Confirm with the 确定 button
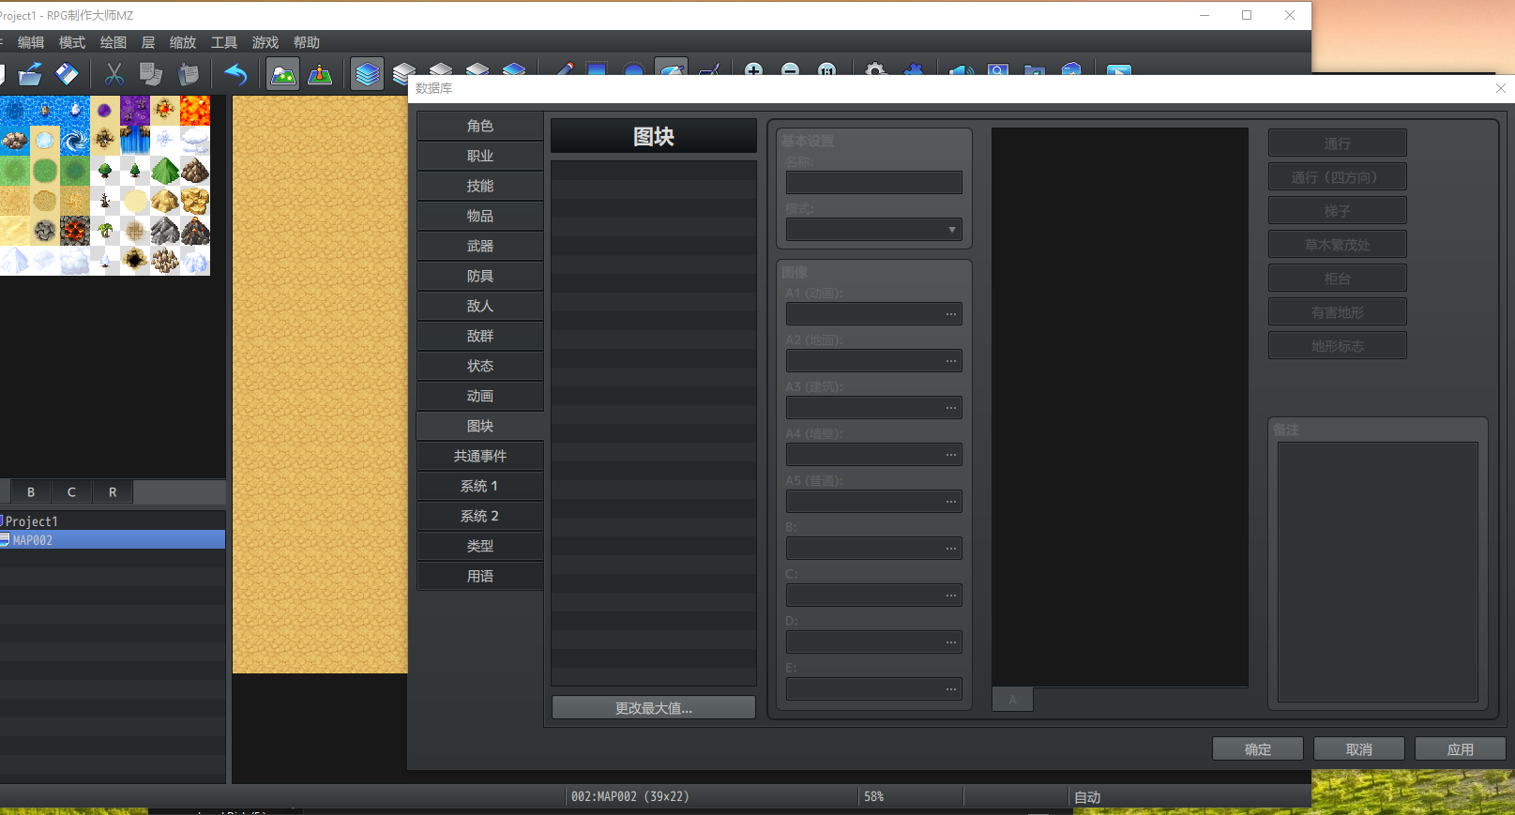The width and height of the screenshot is (1515, 815). [x=1258, y=749]
